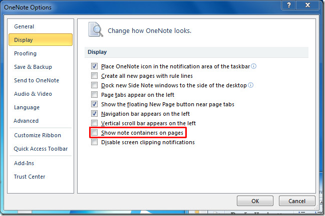Toggle Show the floating New Page button
The image size is (325, 216).
94,104
